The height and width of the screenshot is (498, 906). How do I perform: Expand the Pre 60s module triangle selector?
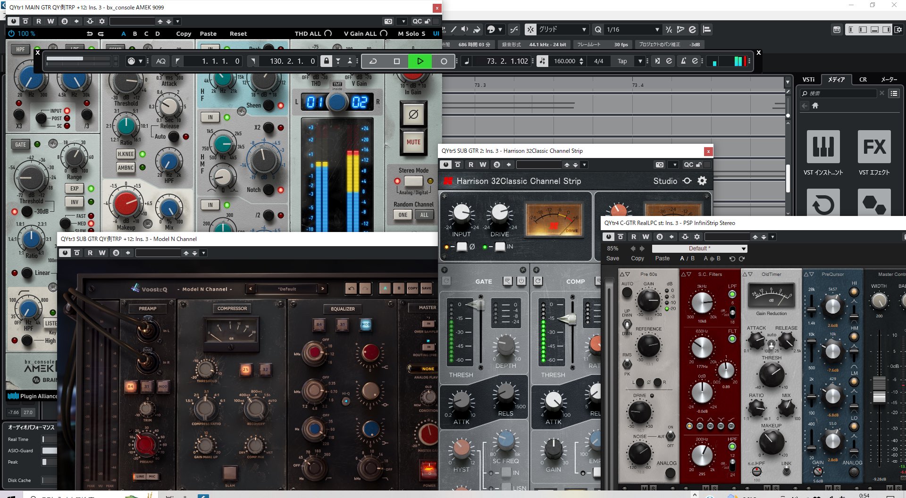click(x=625, y=274)
